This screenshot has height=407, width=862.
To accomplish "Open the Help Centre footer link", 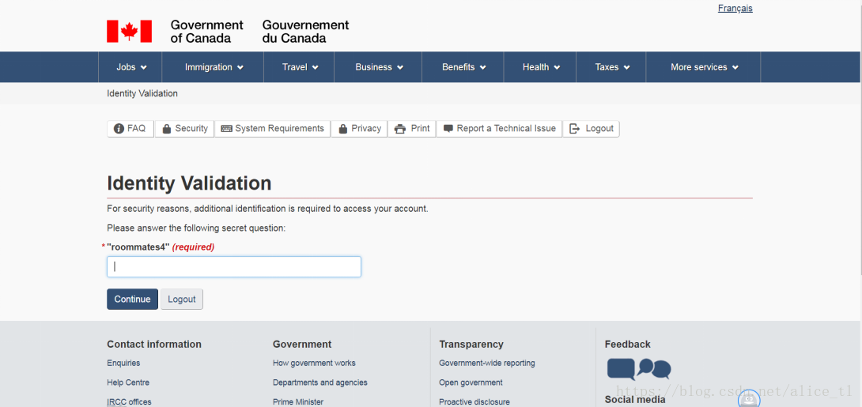I will (128, 383).
